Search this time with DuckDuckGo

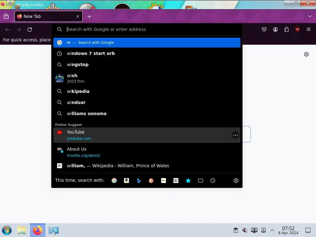(x=151, y=181)
